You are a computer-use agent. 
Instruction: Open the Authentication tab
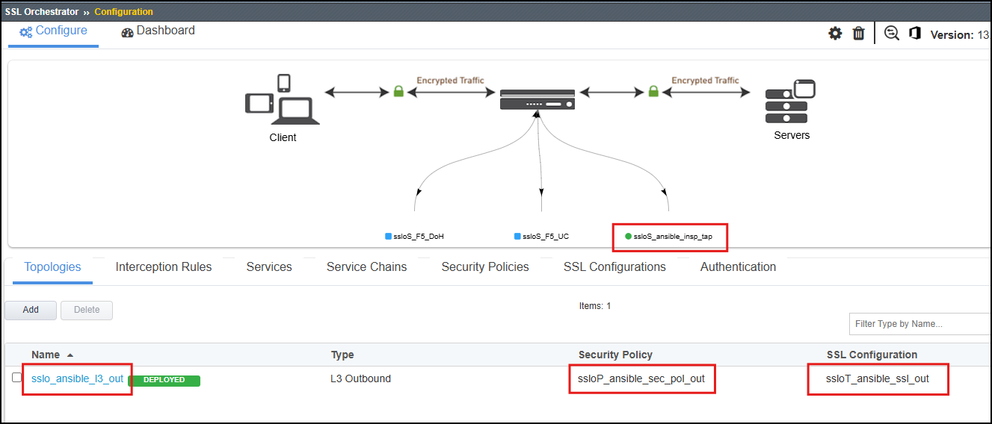tap(738, 267)
